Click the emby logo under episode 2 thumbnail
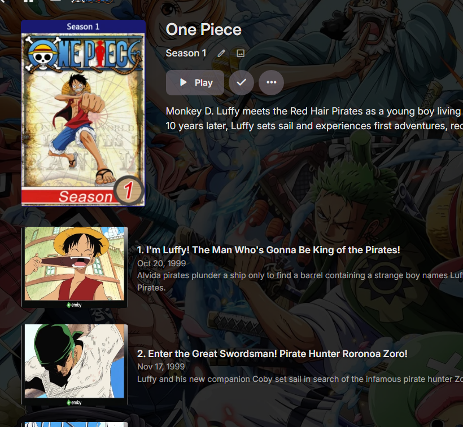The image size is (463, 427). click(x=74, y=403)
